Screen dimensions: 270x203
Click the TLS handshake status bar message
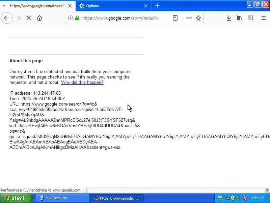(x=42, y=190)
